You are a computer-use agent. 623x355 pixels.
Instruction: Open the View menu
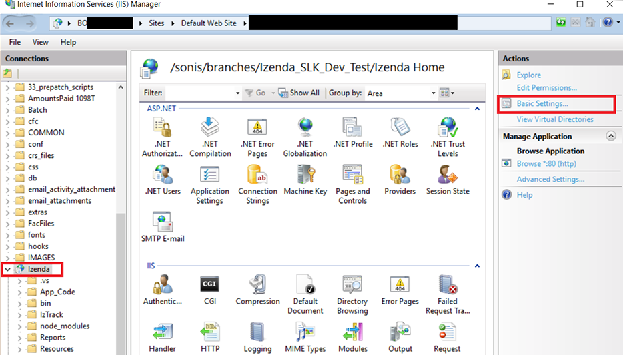click(40, 42)
